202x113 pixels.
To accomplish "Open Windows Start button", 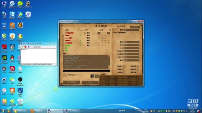I will [x=3, y=111].
